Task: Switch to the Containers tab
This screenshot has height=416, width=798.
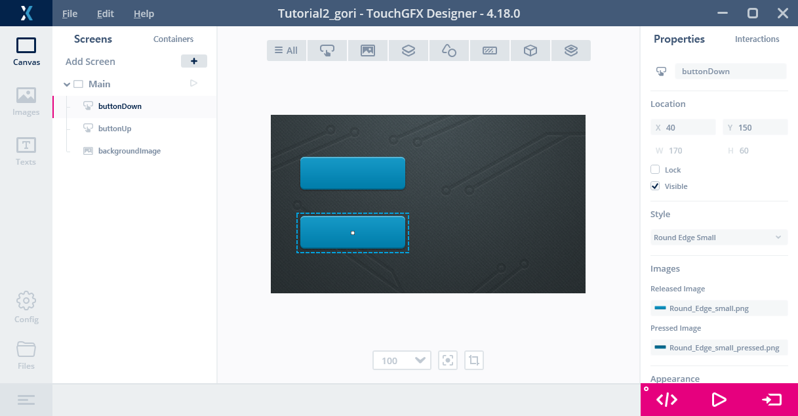Action: click(x=173, y=39)
